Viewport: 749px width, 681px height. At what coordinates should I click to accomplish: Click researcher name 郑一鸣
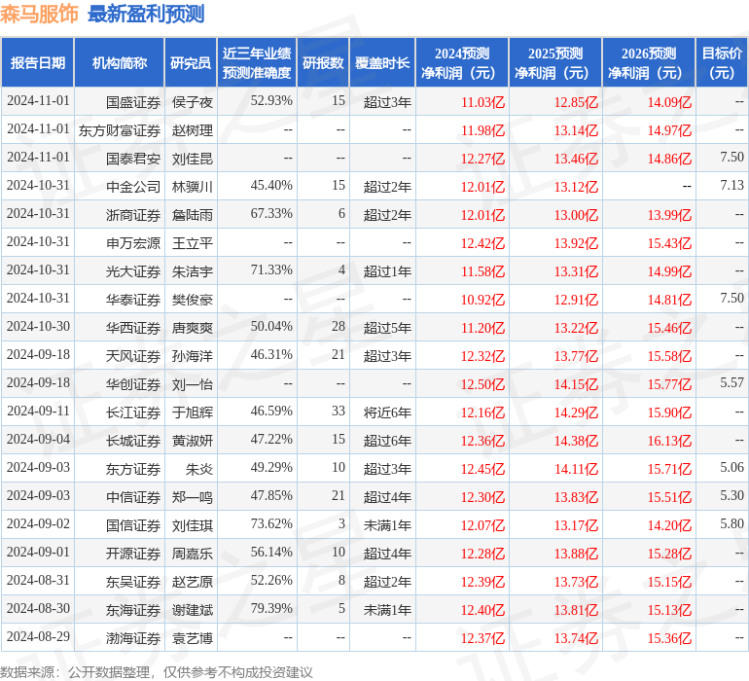click(x=193, y=496)
